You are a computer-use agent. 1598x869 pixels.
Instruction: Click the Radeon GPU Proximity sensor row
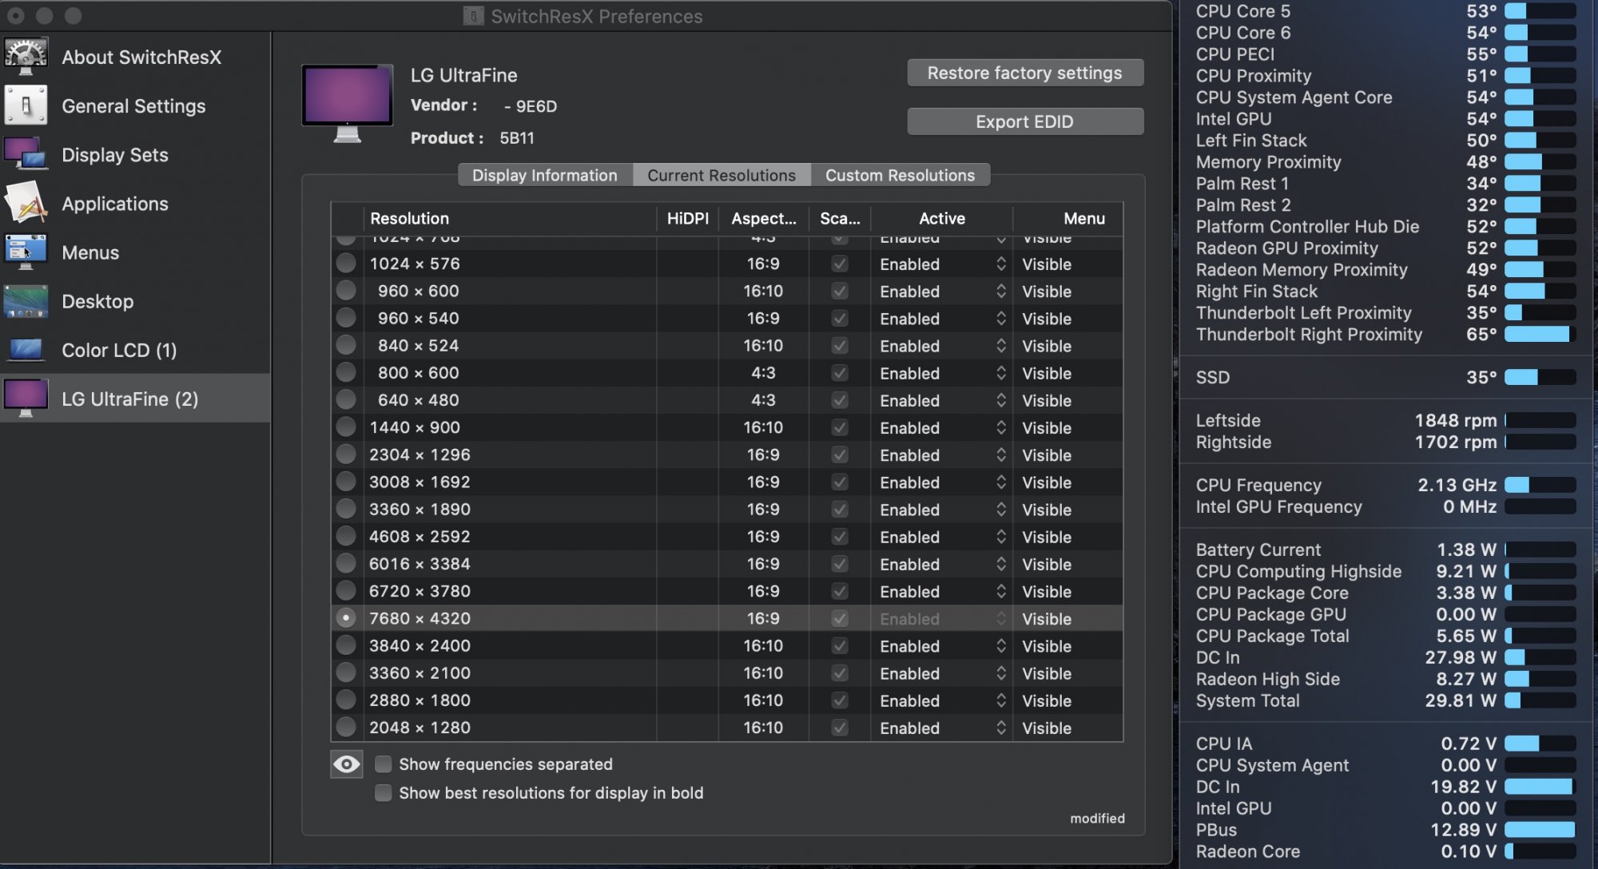pyautogui.click(x=1385, y=248)
